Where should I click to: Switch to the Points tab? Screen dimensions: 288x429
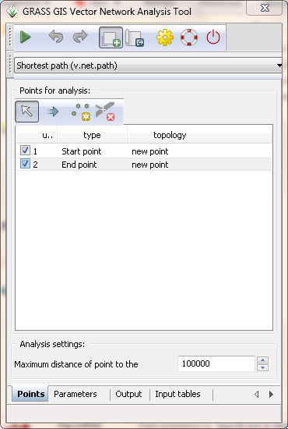[30, 394]
